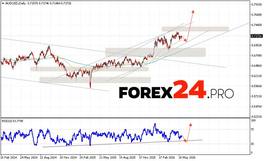The image size is (264, 161).
Task: Select the 20 Nov 2024 date label
Action: coord(68,158)
